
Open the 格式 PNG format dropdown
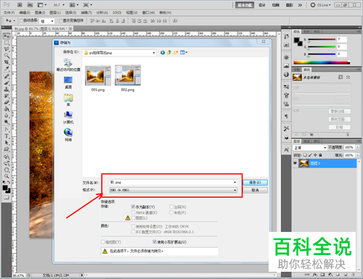point(173,190)
